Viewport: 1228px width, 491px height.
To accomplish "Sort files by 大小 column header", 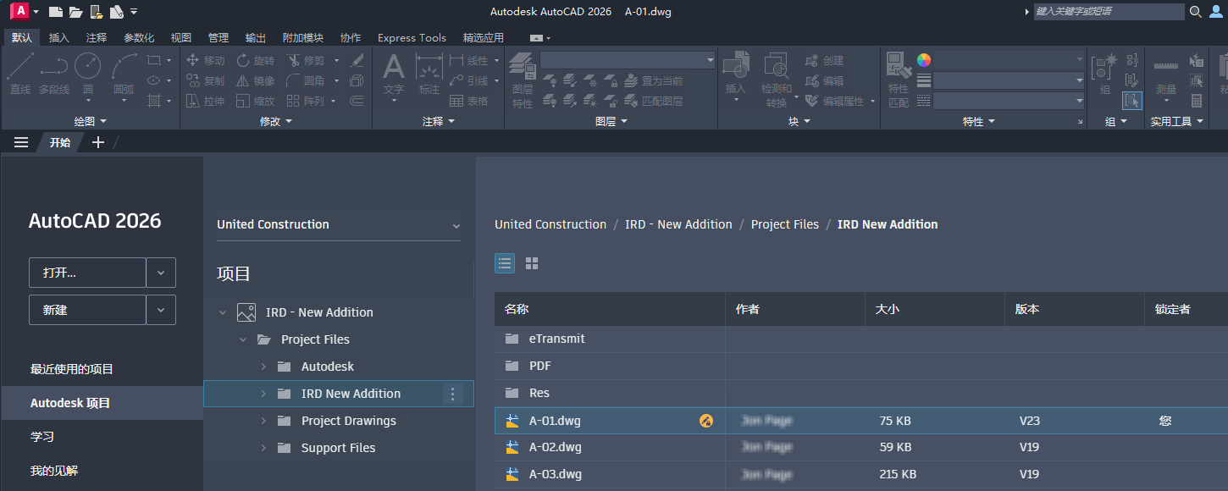I will (x=935, y=310).
